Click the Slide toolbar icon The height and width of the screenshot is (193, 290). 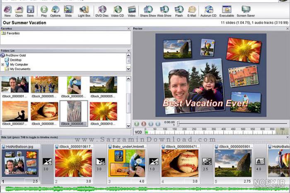(x=68, y=11)
